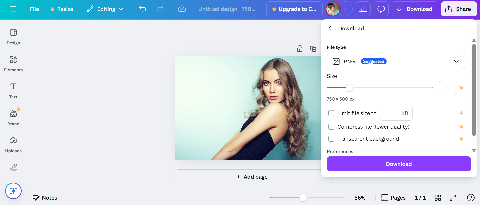Click the Share button
The height and width of the screenshot is (205, 480).
coord(459,9)
